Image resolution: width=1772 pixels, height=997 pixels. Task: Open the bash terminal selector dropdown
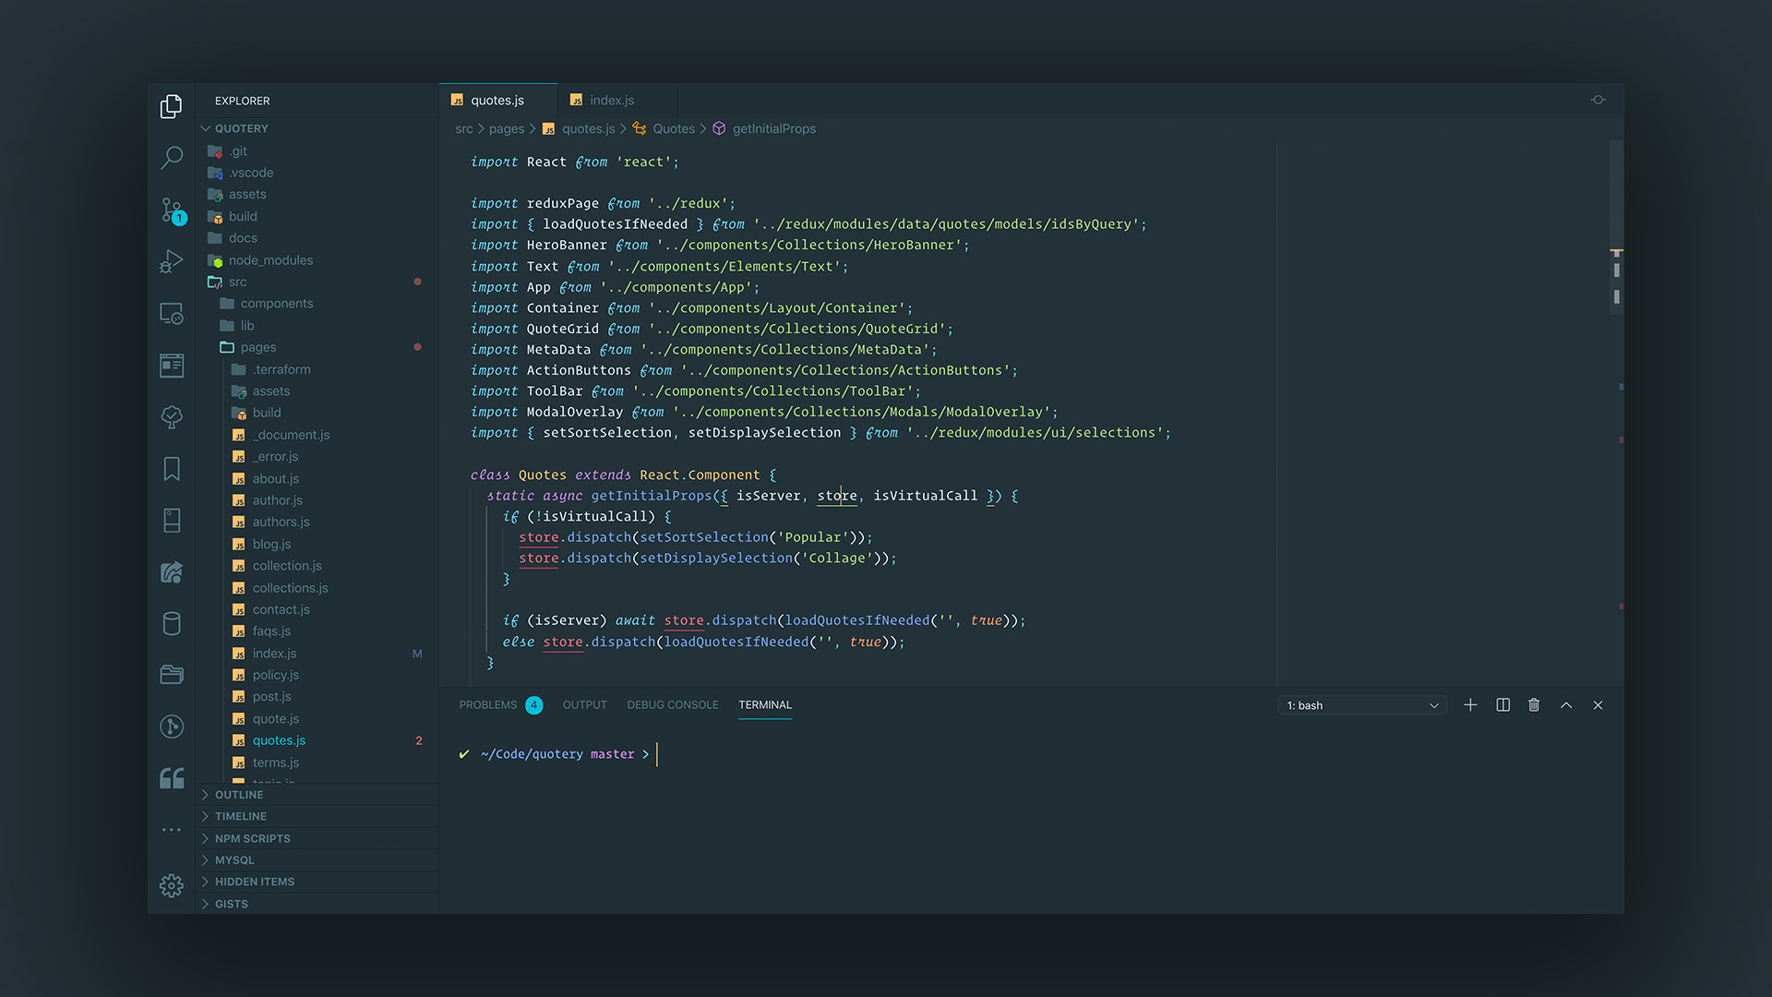[x=1362, y=705]
